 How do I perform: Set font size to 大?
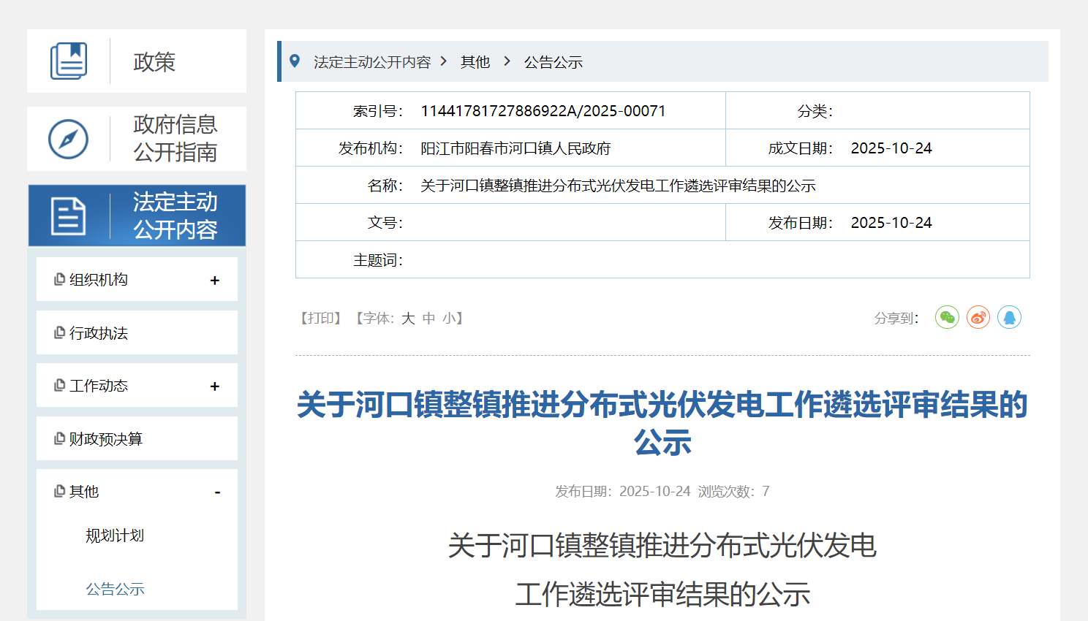(408, 319)
